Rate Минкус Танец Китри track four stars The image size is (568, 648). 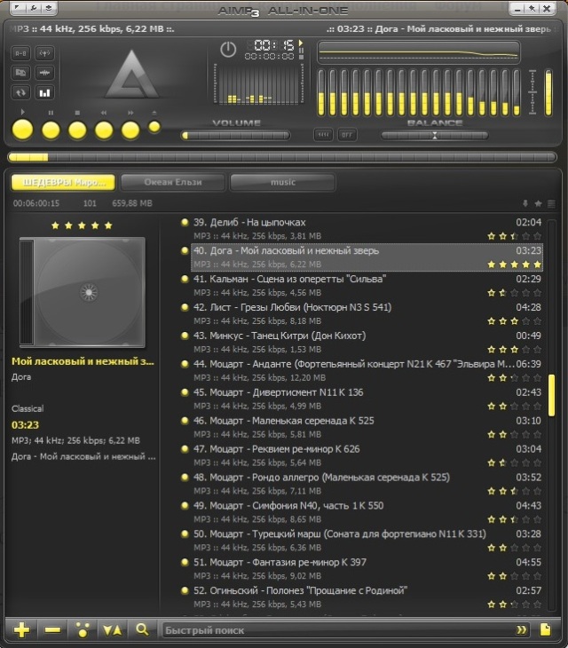tap(526, 350)
